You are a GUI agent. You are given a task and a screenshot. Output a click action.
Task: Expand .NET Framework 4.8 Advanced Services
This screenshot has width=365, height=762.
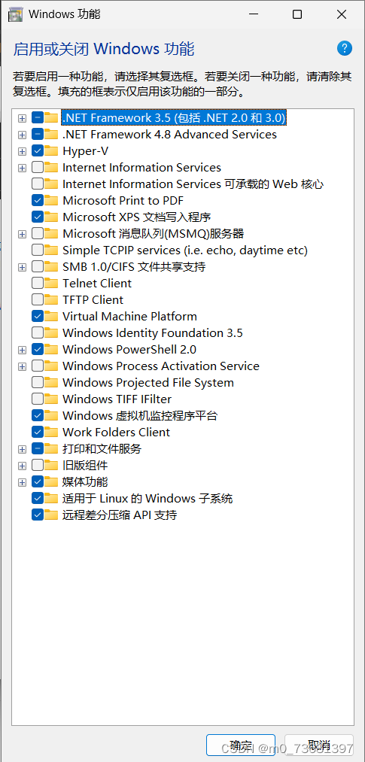tap(22, 135)
